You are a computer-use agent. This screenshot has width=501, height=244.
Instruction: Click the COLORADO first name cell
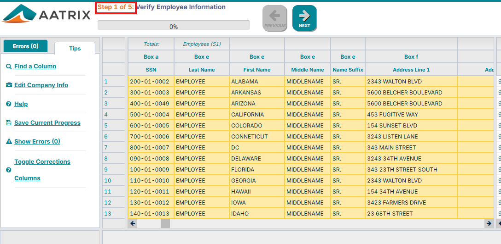(x=257, y=126)
